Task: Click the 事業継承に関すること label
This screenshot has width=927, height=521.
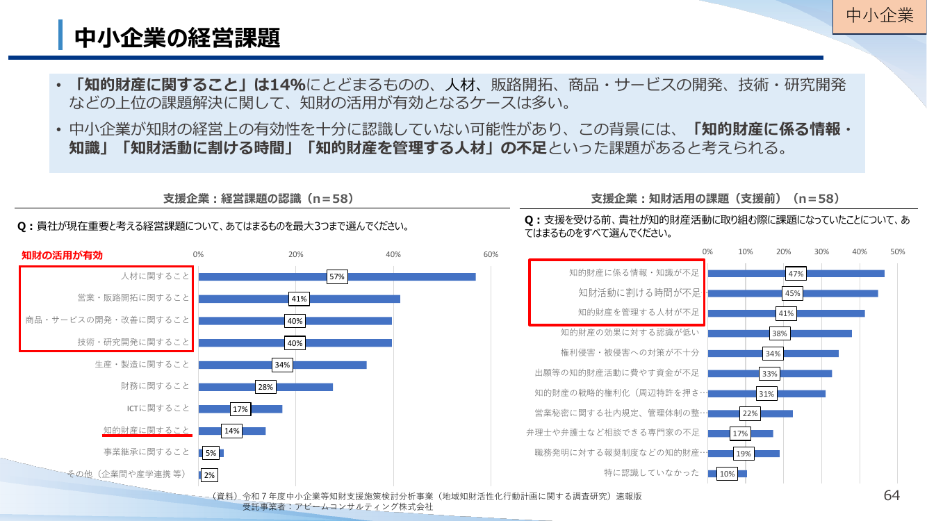Action: (x=146, y=452)
